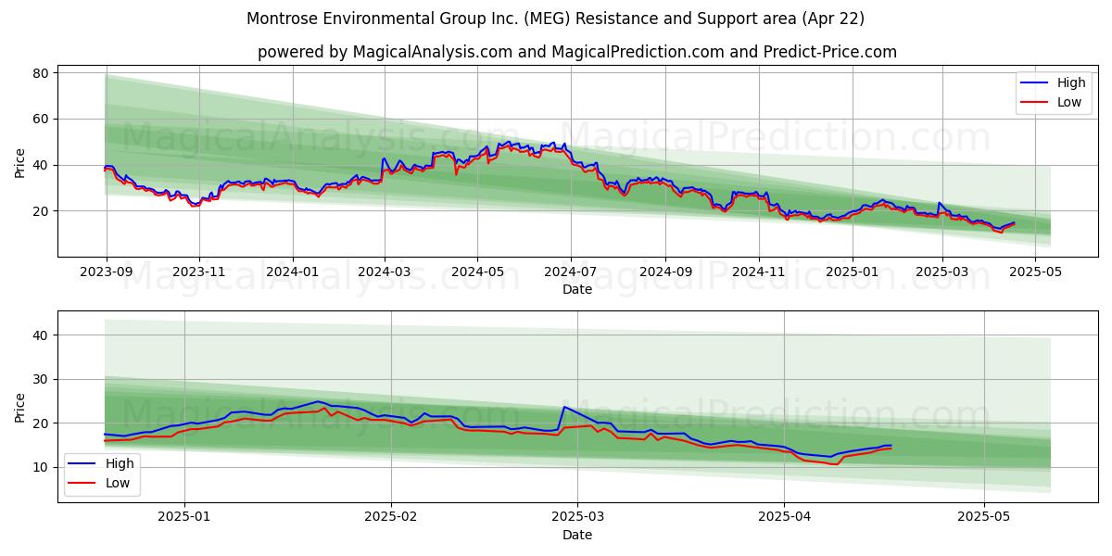Image resolution: width=1112 pixels, height=556 pixels.
Task: Click the 2025-01 tick label on top chart
Action: [x=852, y=273]
